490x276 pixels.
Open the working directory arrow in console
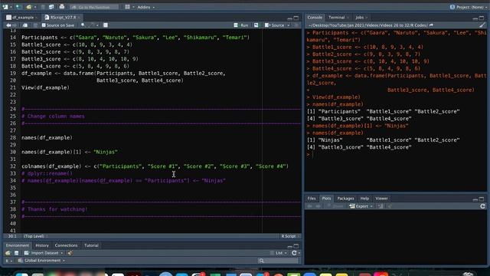coord(431,25)
